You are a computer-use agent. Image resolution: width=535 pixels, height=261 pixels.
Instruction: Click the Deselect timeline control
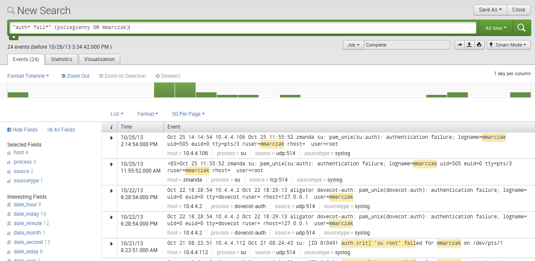pyautogui.click(x=168, y=76)
